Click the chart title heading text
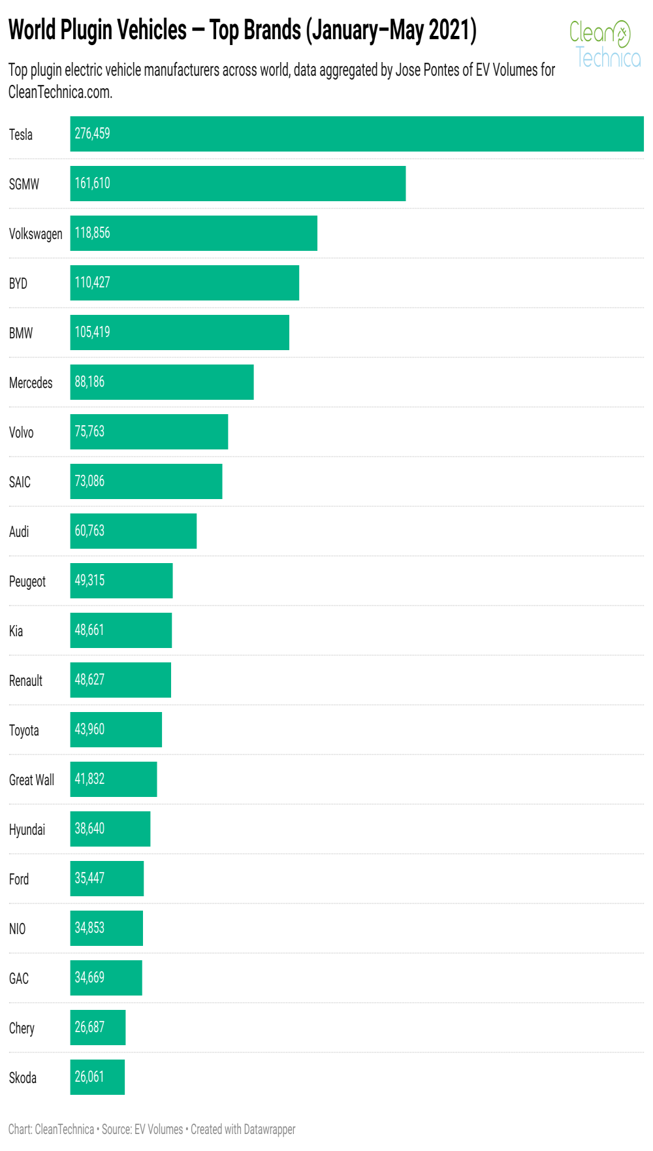The height and width of the screenshot is (1151, 653). point(242,30)
